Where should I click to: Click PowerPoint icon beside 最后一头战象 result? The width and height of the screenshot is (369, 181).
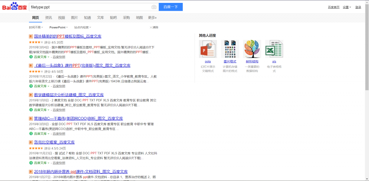tap(31, 65)
